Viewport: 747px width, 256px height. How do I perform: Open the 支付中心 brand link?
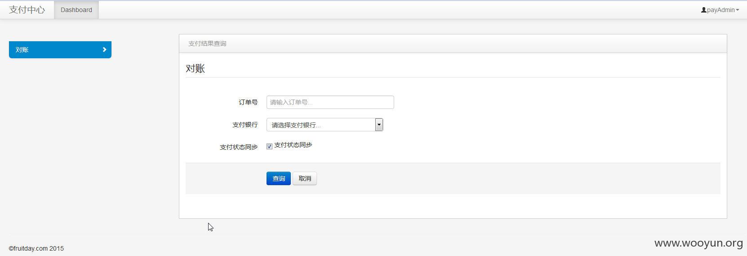coord(27,10)
